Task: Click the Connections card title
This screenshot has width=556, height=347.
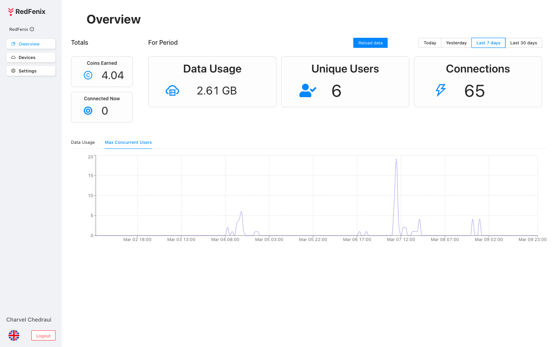Action: (478, 69)
